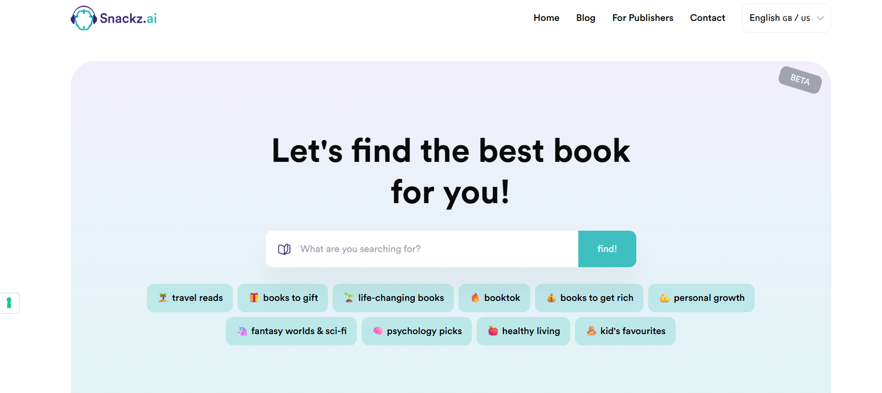Open the English GB / US language dropdown
Screen dimensions: 882x393
[779, 18]
